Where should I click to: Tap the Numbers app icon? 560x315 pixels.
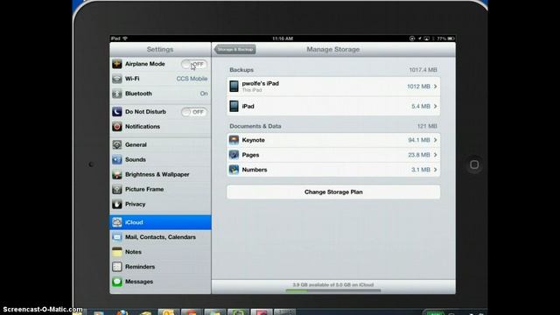tap(234, 170)
